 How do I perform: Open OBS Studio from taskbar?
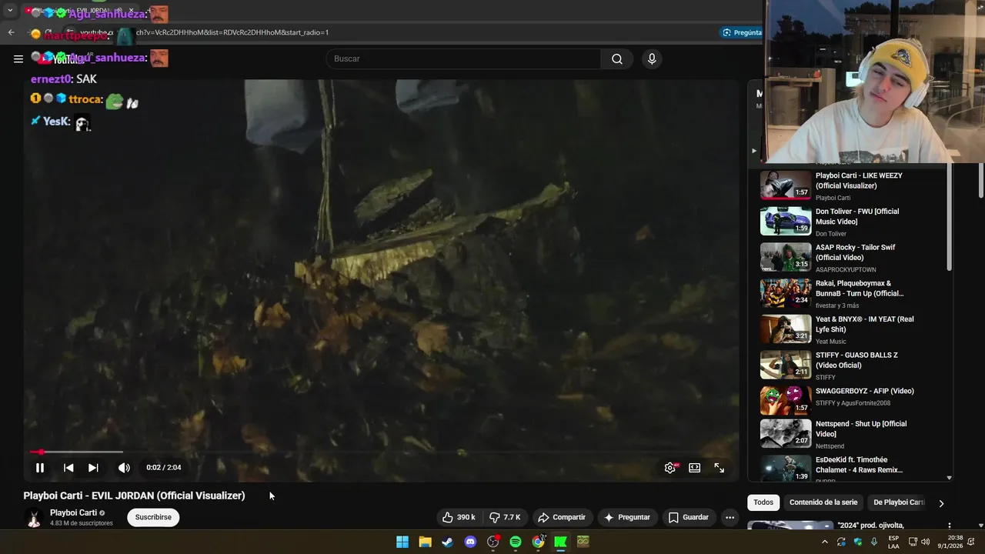pos(493,542)
